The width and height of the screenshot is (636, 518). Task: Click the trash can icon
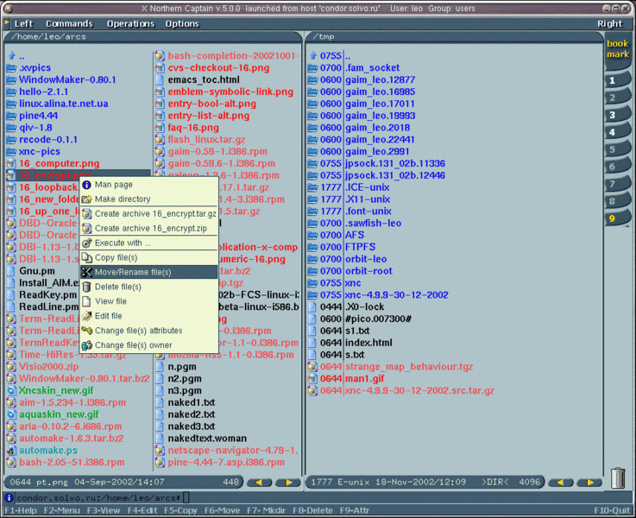point(618,477)
